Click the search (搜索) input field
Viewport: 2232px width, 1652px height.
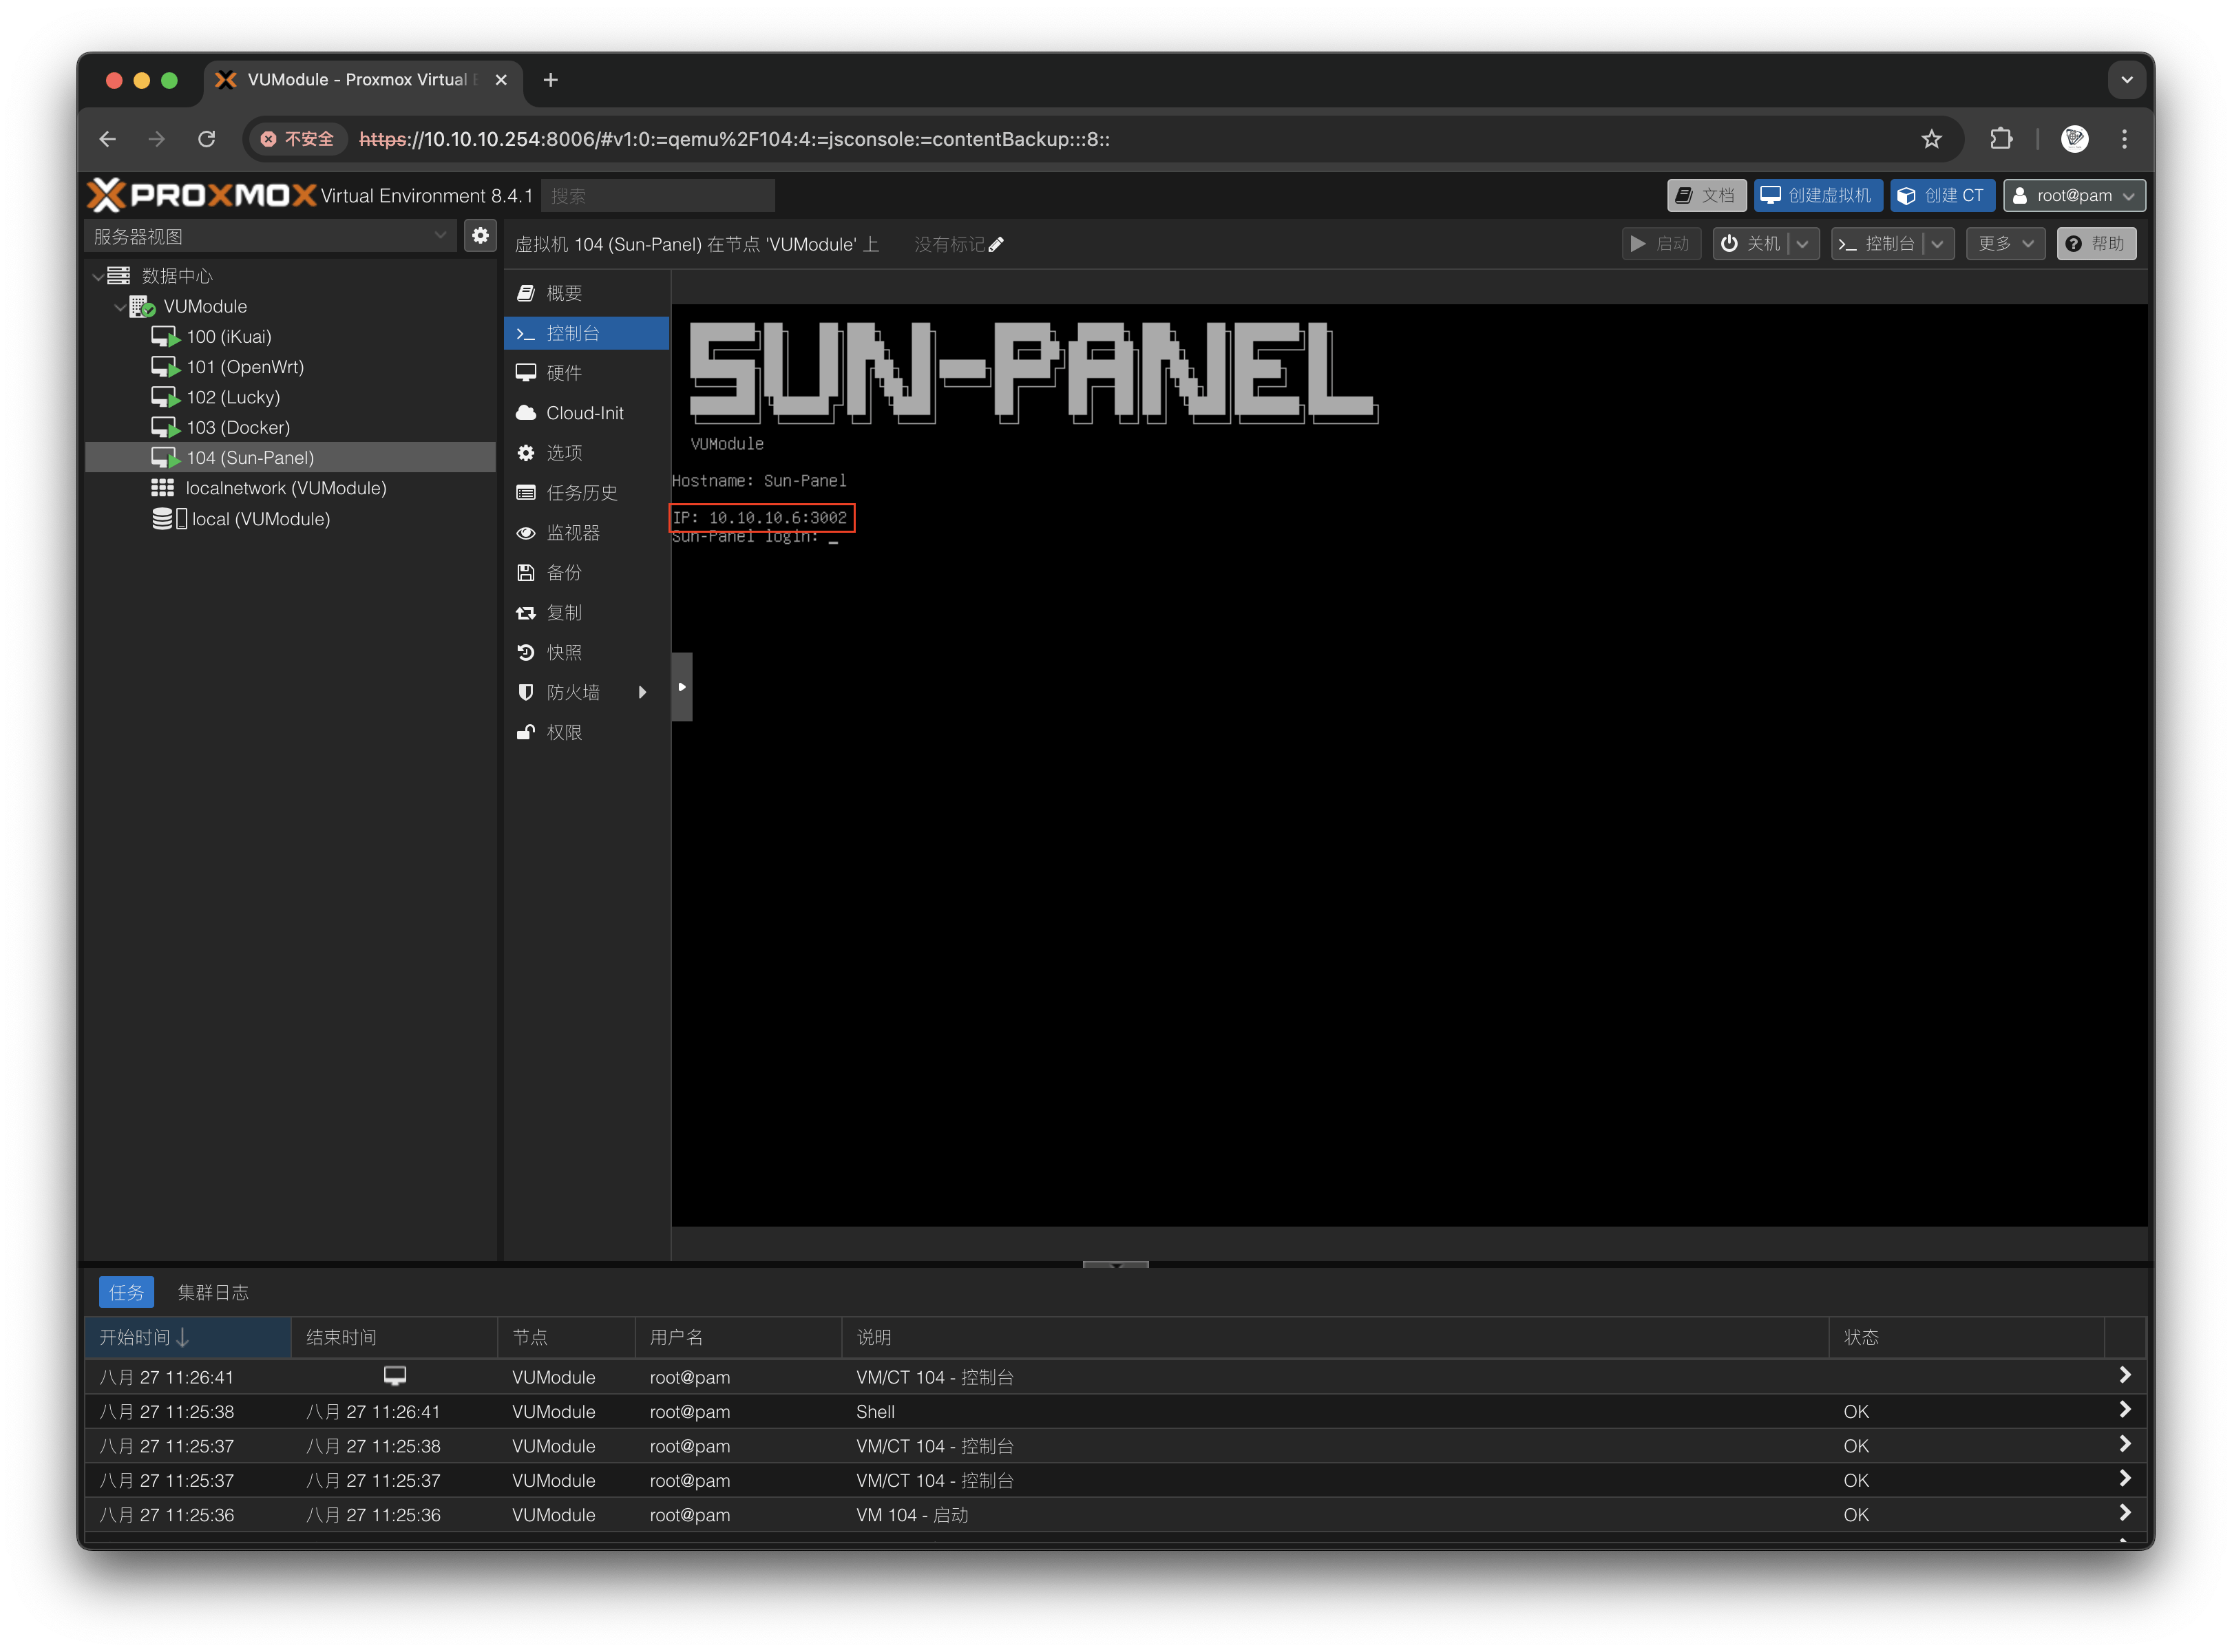(657, 196)
